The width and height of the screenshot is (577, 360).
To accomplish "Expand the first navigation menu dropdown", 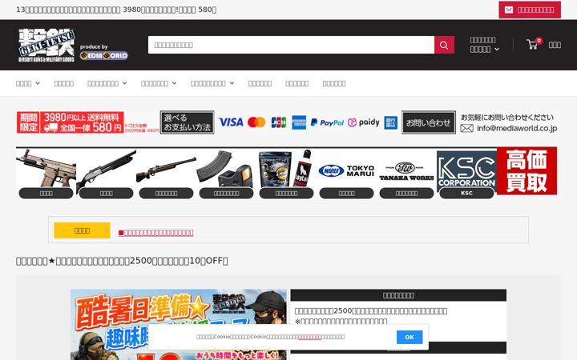I will [28, 83].
